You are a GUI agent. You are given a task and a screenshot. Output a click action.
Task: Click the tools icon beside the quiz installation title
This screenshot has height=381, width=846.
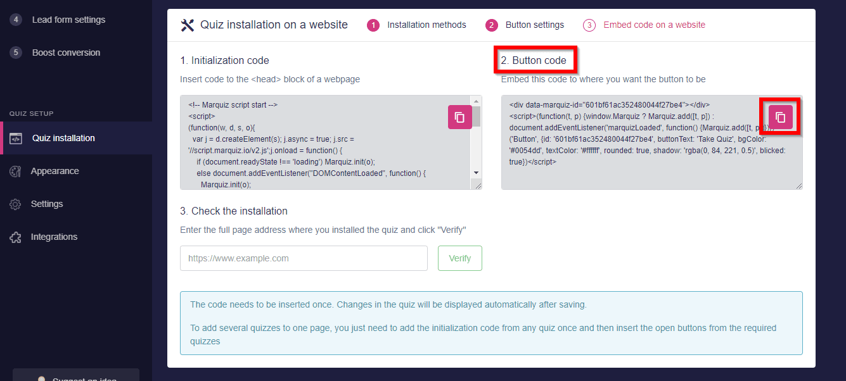coord(188,25)
